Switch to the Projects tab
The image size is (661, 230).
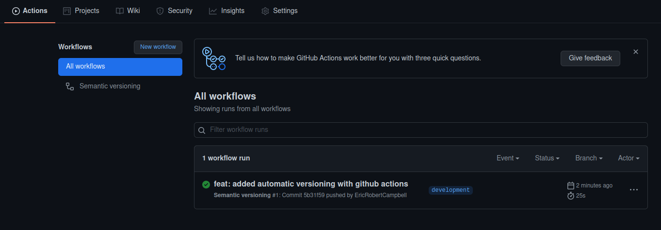click(x=81, y=11)
